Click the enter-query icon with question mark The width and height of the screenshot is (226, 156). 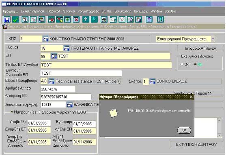tap(25, 19)
